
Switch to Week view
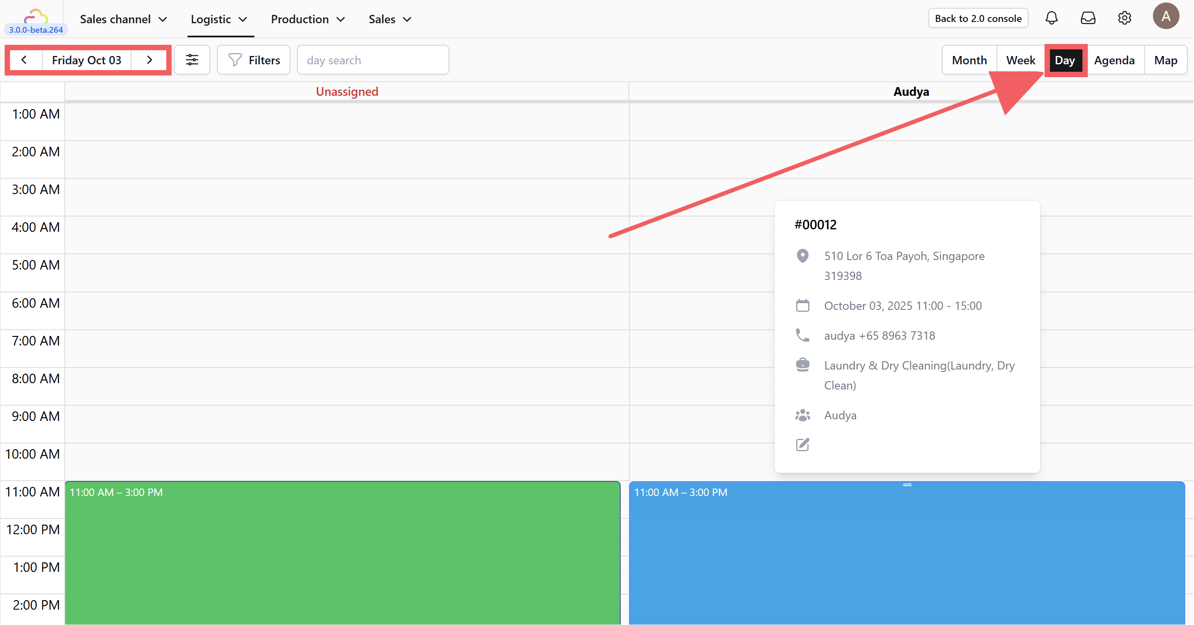1020,60
